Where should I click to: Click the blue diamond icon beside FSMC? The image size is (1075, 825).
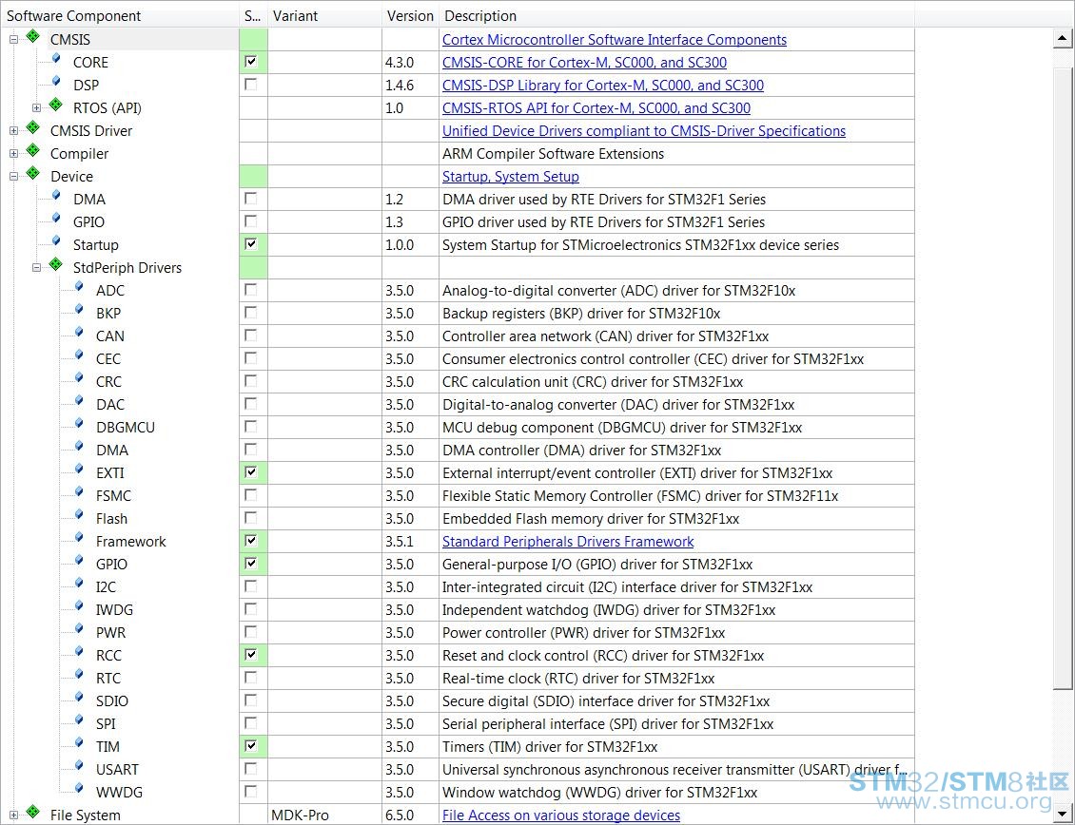[x=80, y=492]
